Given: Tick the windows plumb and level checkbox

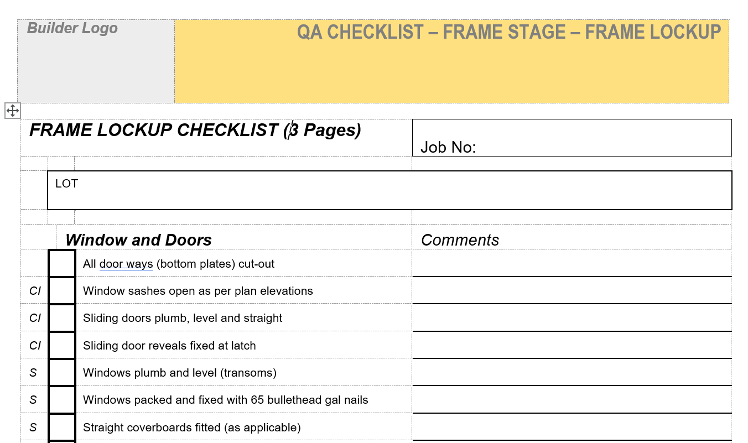Looking at the screenshot, I should [x=62, y=372].
